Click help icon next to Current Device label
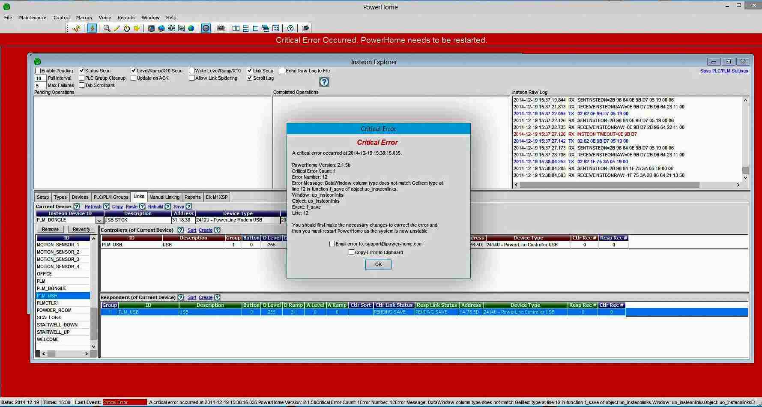The width and height of the screenshot is (762, 407). point(77,206)
